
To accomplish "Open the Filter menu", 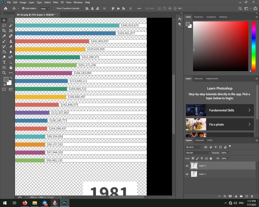I will (x=55, y=2).
